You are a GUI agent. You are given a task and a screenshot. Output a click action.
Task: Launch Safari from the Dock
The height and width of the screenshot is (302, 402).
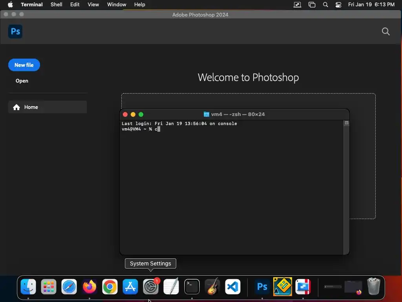point(69,287)
